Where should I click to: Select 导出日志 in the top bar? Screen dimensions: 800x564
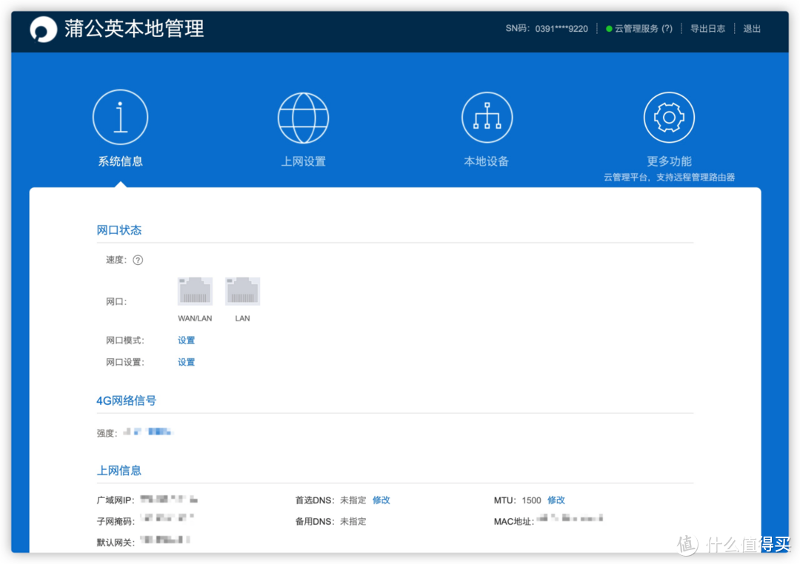point(707,28)
